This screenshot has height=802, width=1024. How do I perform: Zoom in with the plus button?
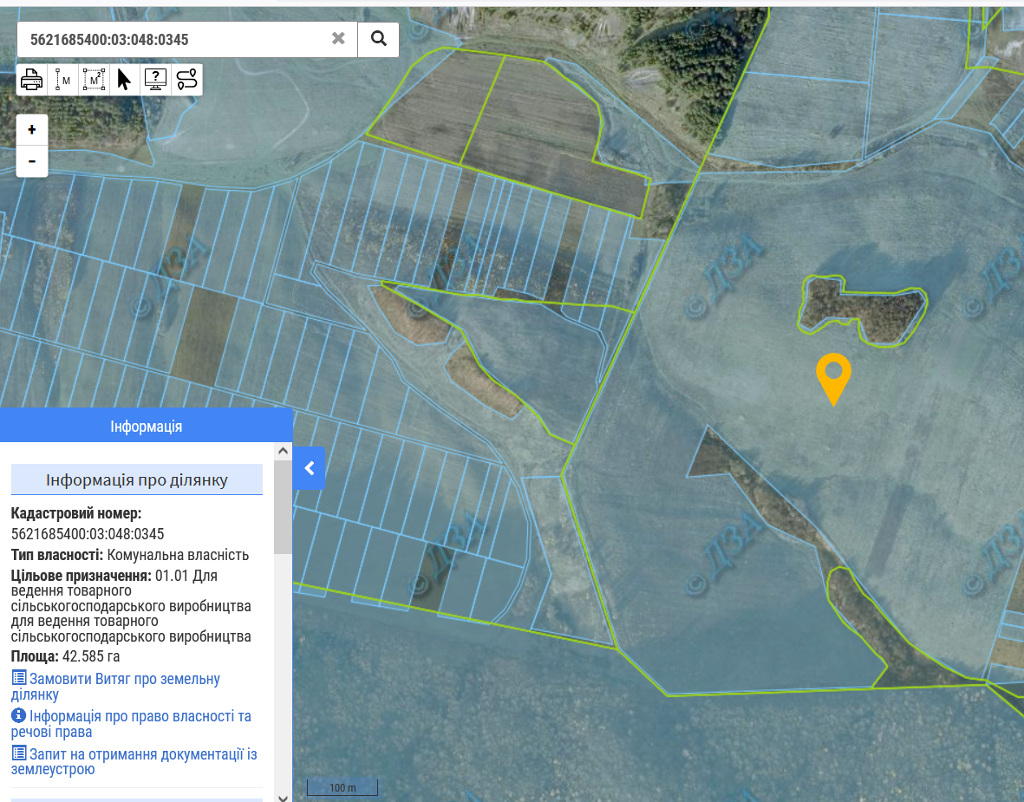point(32,130)
